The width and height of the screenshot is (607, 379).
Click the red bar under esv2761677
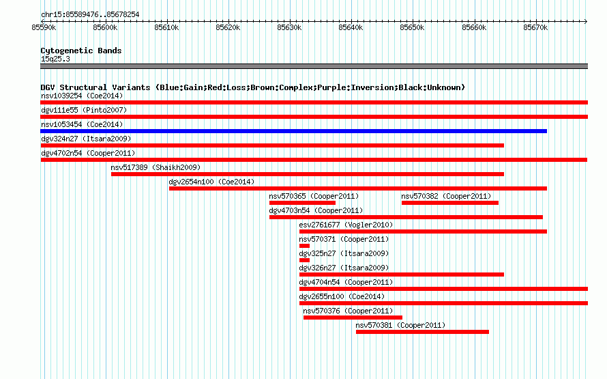pyautogui.click(x=423, y=231)
